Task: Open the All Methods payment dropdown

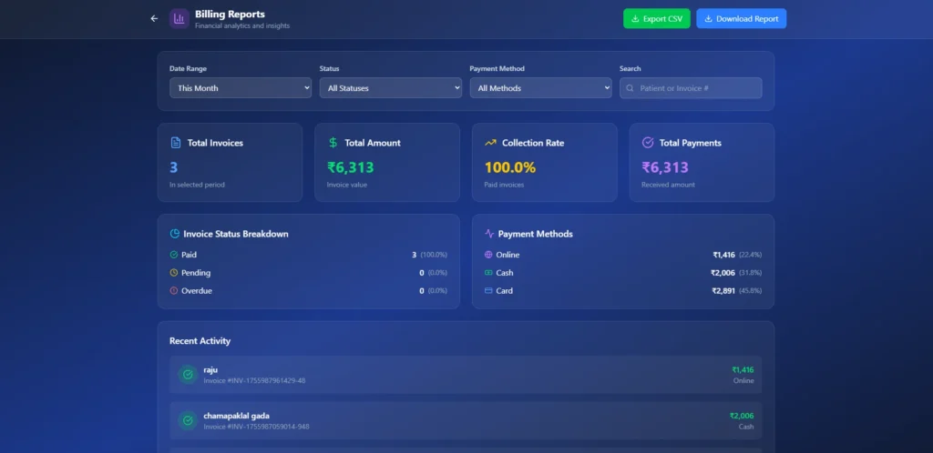Action: [540, 88]
